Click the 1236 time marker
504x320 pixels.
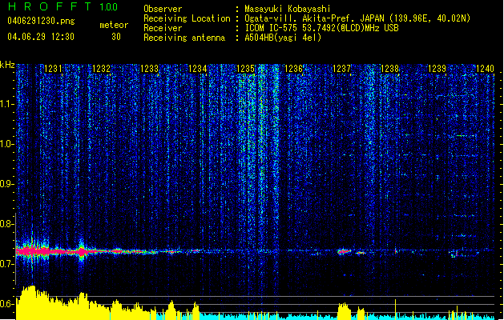[293, 69]
